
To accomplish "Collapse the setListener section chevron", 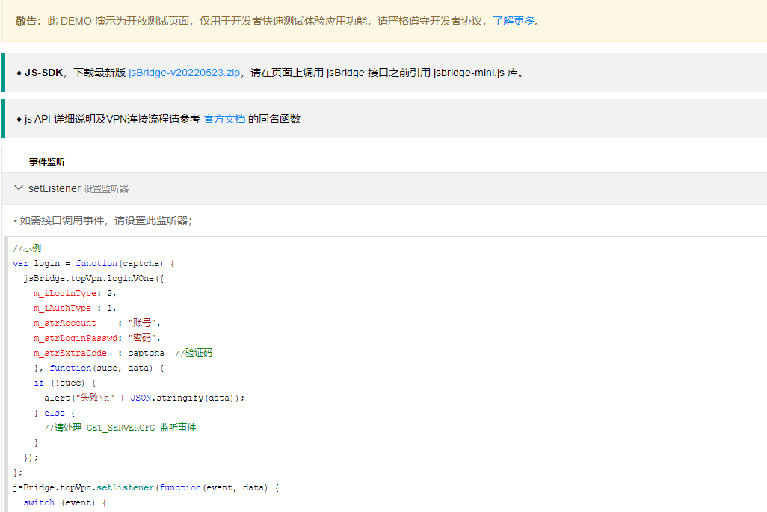I will [19, 188].
